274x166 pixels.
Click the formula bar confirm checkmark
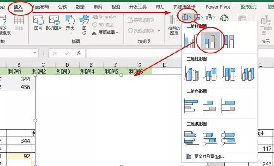[67, 53]
